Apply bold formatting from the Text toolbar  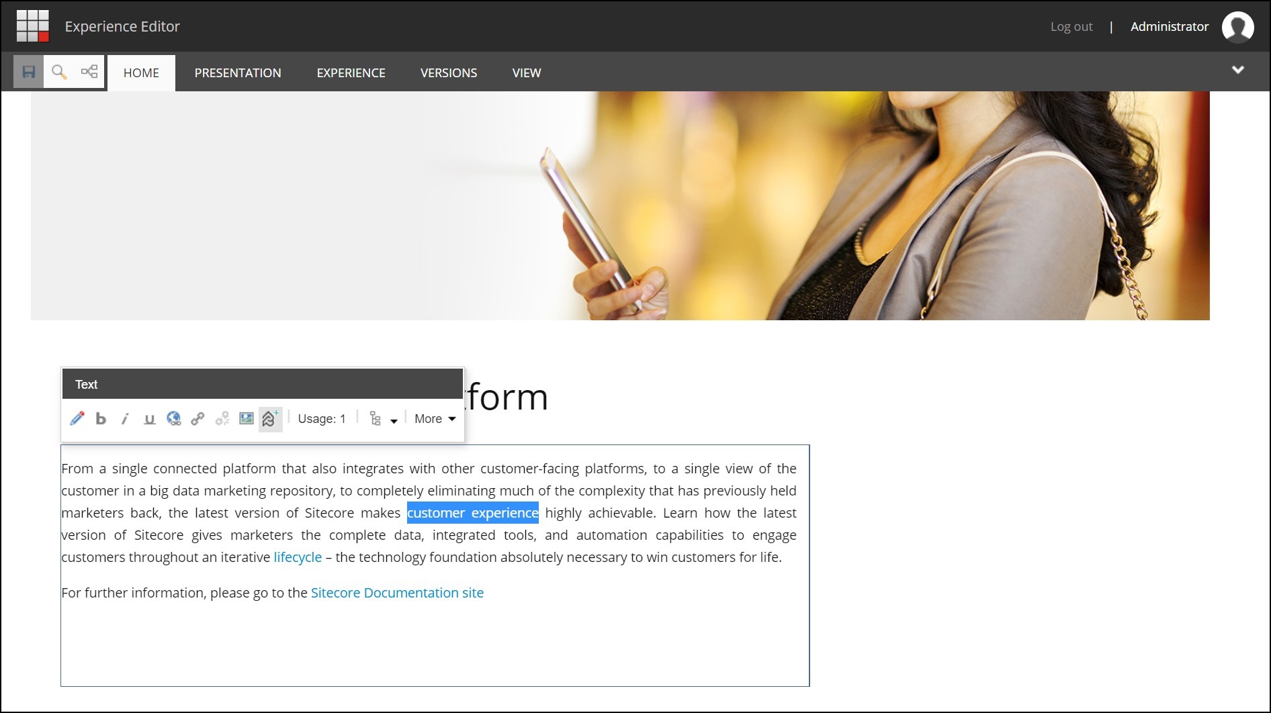pos(101,419)
